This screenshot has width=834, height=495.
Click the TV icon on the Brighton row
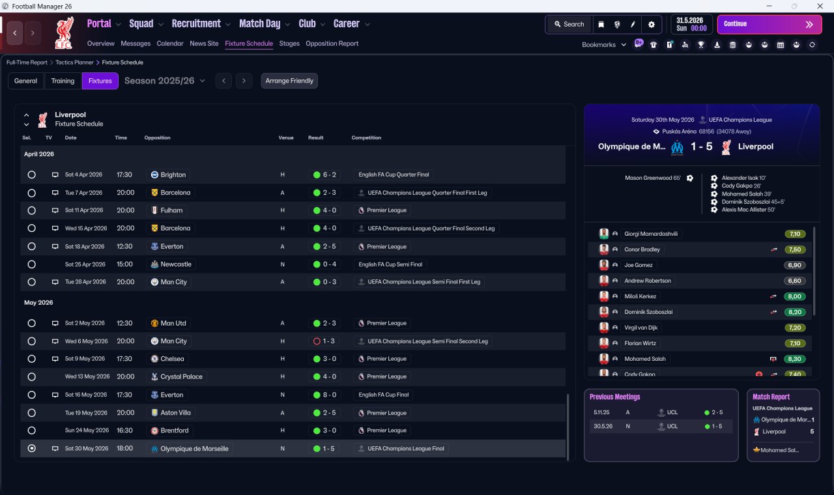pos(55,175)
